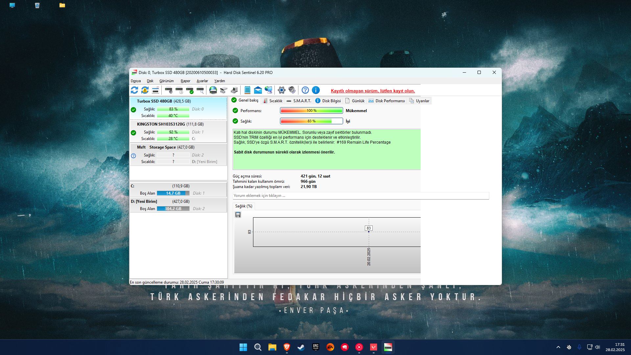Click the speaker sound settings toolbar icon

click(292, 90)
